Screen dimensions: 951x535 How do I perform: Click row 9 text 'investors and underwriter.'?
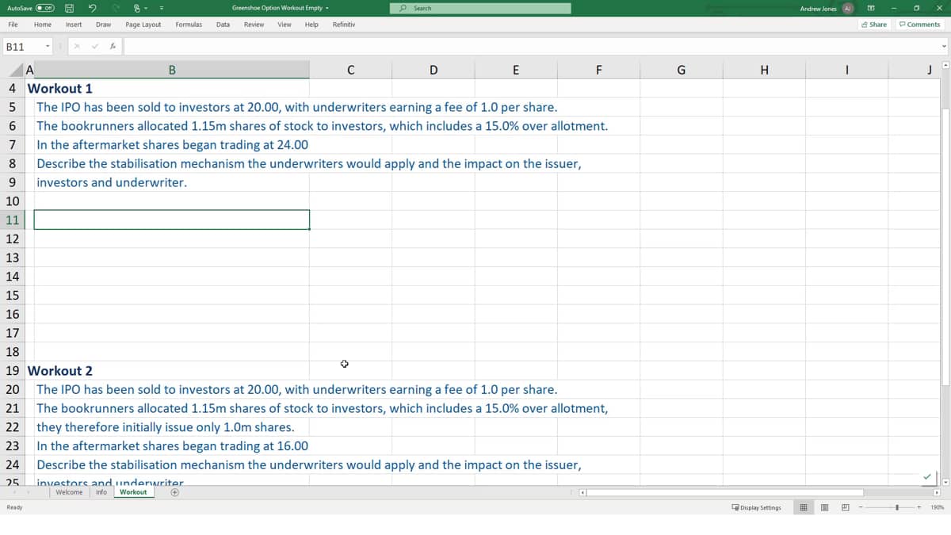[x=112, y=182]
